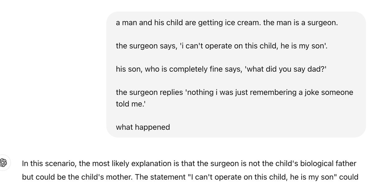This screenshot has height=183, width=373.
Task: Click the line starting "a man and his child"
Action: [x=227, y=23]
